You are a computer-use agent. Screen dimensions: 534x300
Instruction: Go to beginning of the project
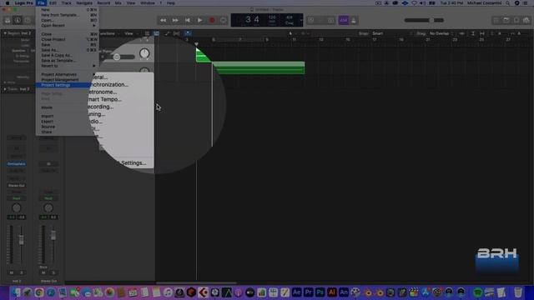pos(187,20)
